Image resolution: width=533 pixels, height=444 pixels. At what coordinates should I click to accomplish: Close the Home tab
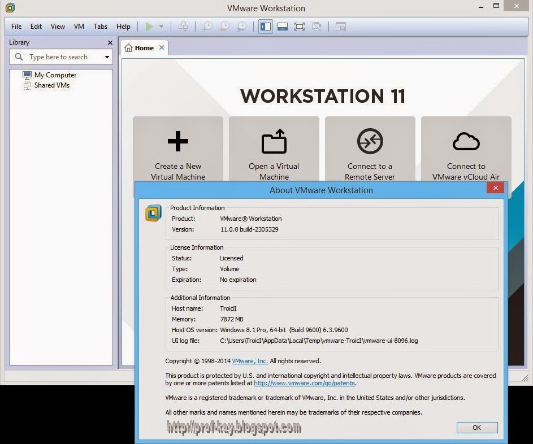162,47
